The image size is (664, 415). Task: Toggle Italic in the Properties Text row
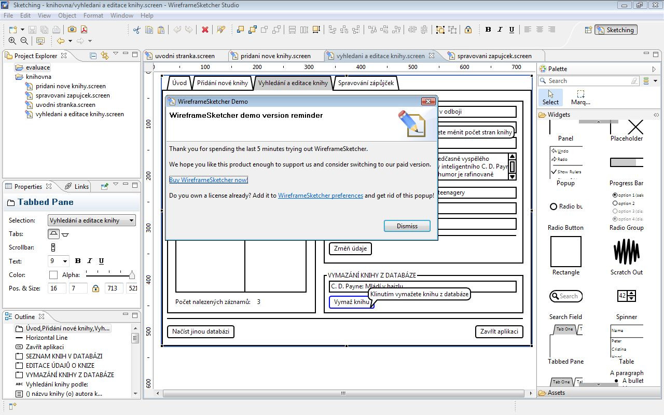[x=90, y=261]
